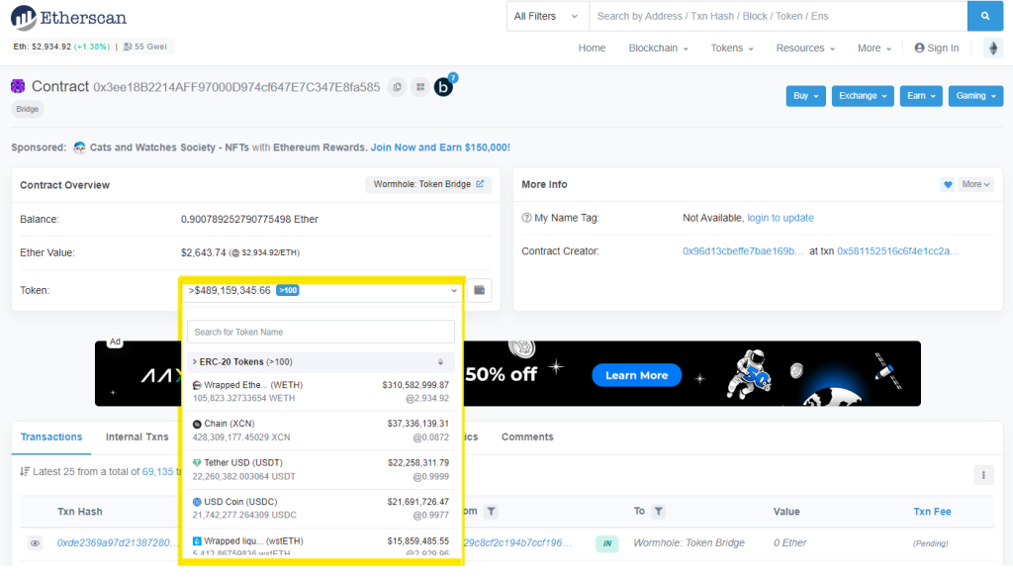1013x584 pixels.
Task: Click the heart favorite icon in More Info
Action: click(947, 184)
